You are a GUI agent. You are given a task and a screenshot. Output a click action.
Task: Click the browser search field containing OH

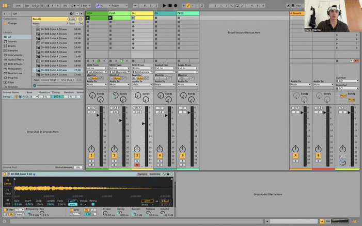point(40,13)
